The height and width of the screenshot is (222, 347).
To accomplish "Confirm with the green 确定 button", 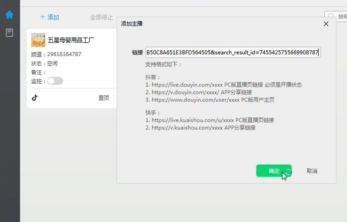I will [274, 171].
